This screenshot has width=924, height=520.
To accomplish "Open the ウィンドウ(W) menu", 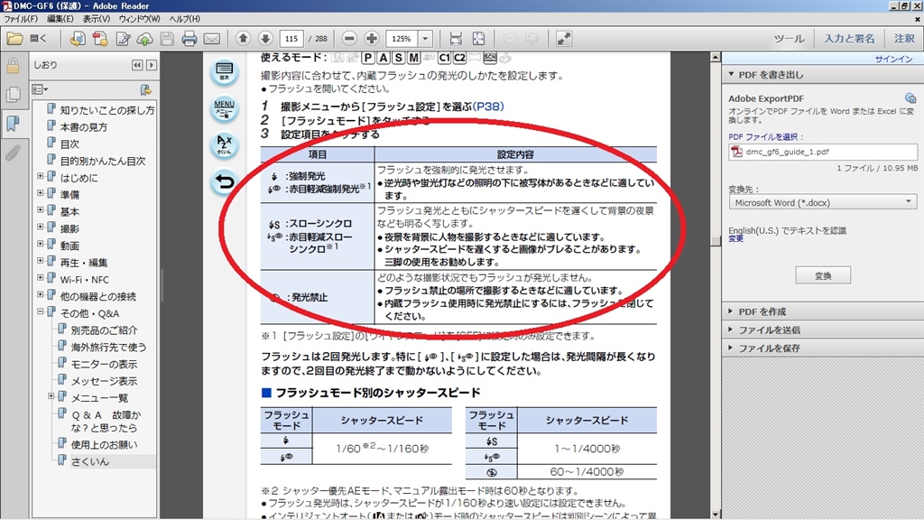I will [x=139, y=19].
